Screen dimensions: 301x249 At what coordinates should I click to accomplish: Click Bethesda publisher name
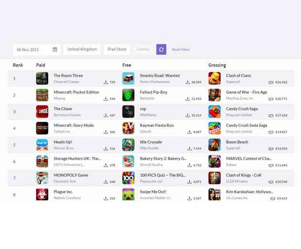(147, 98)
